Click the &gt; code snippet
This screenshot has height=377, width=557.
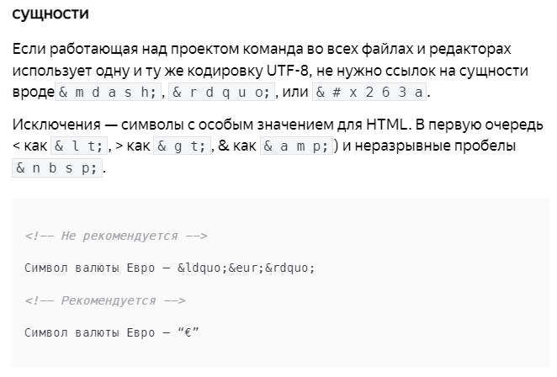(182, 146)
